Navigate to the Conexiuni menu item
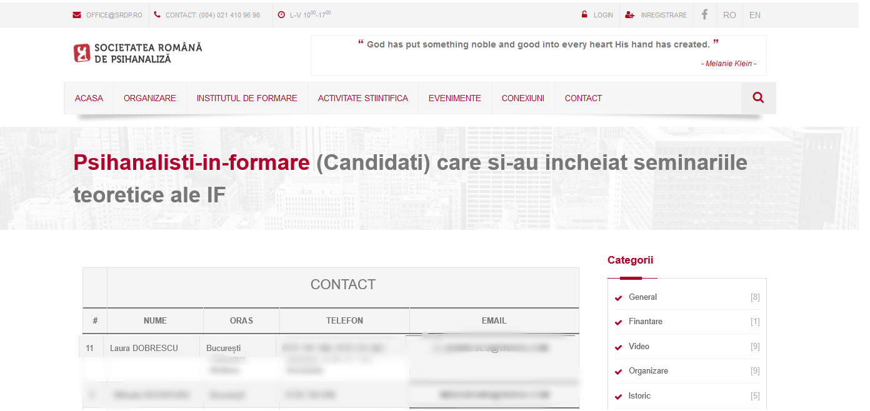Screen dimensions: 870x411 coord(522,98)
